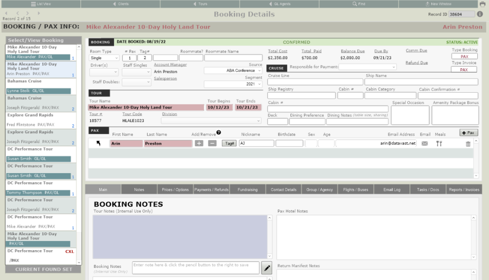Click the Comm Due link
Viewport: 489px width, 280px height.
pos(416,50)
